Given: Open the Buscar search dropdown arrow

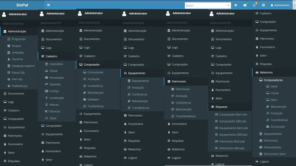Looking at the screenshot, I should click(x=228, y=6).
